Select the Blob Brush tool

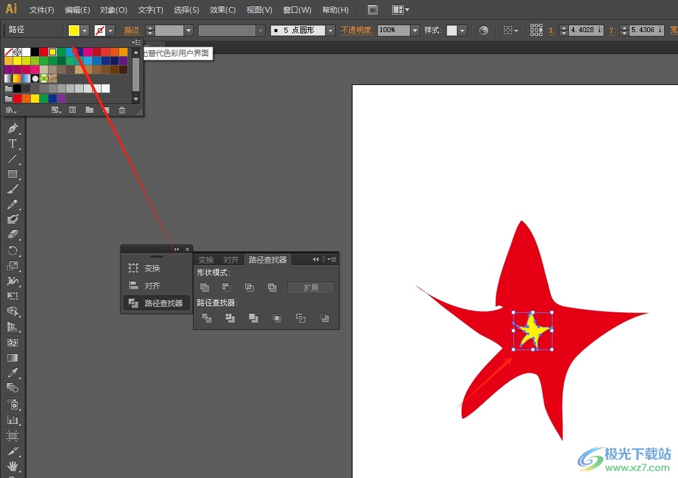(13, 219)
